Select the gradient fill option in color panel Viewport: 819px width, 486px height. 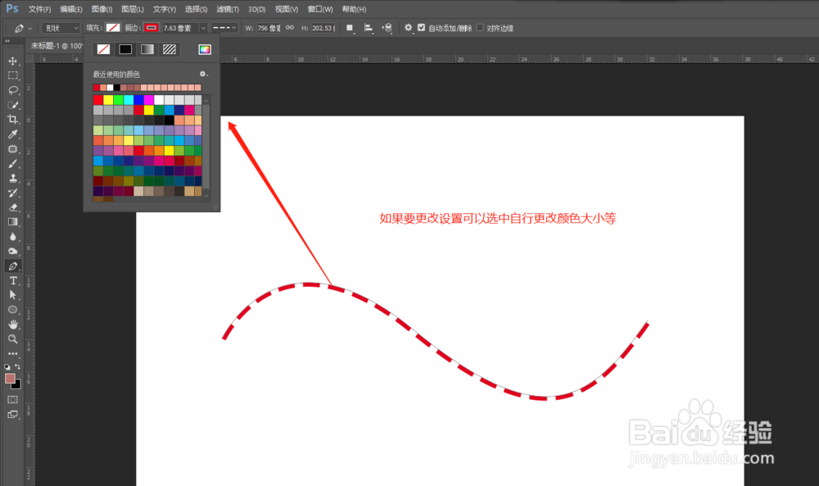click(145, 48)
